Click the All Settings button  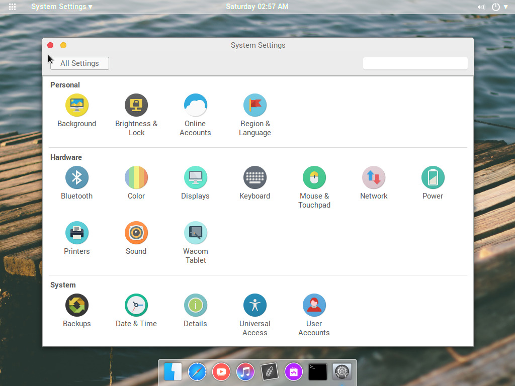click(x=79, y=63)
